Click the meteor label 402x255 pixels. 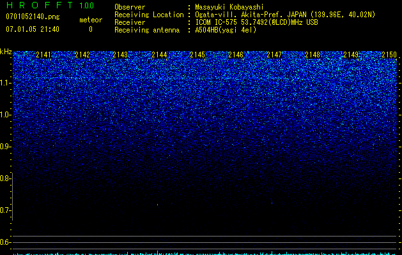coord(91,20)
